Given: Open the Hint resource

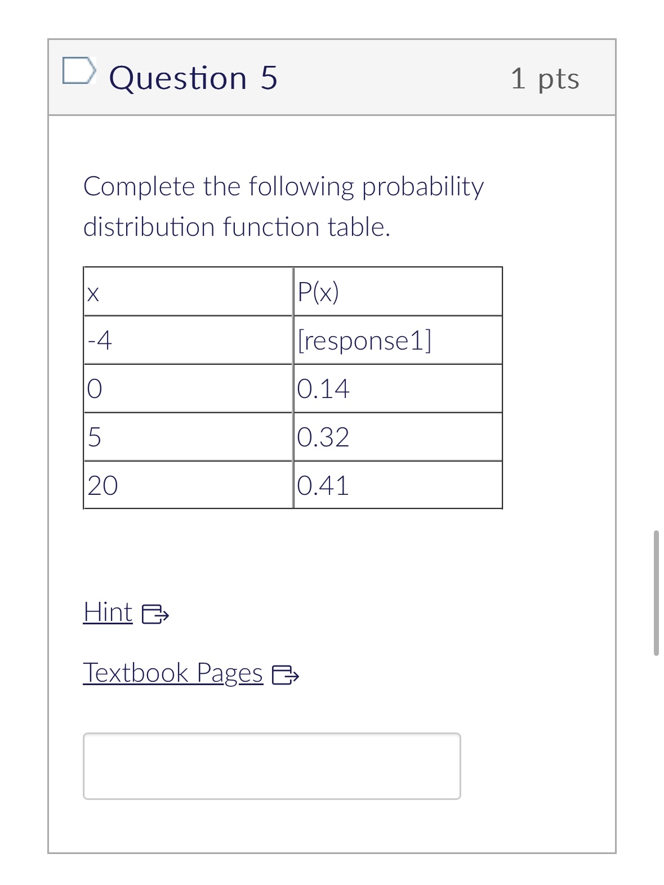Looking at the screenshot, I should pyautogui.click(x=108, y=614).
